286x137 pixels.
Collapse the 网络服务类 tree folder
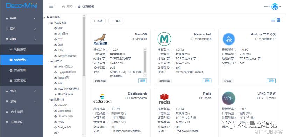pos(49,23)
